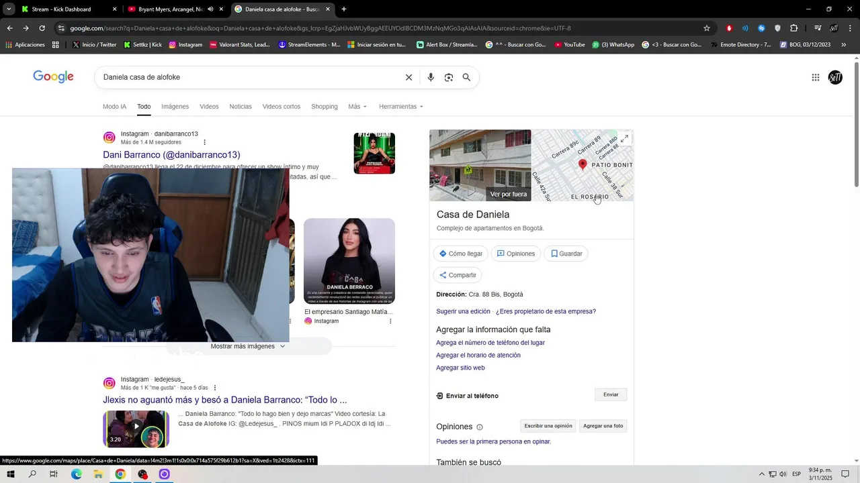Expand Mostrar más imágenes
The height and width of the screenshot is (483, 860).
248,346
